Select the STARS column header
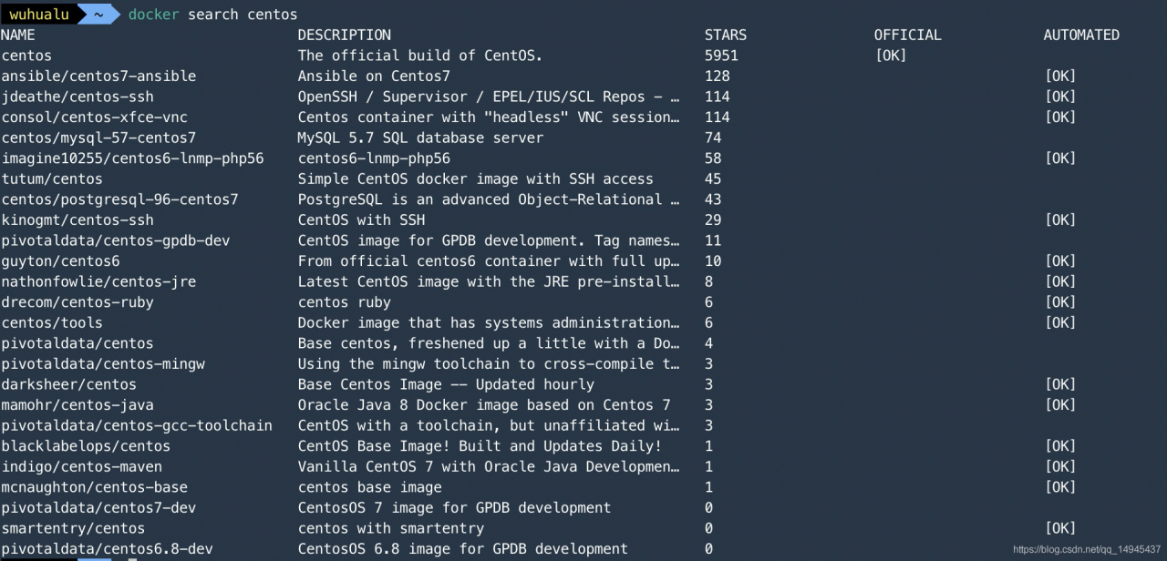The height and width of the screenshot is (561, 1167). (726, 36)
